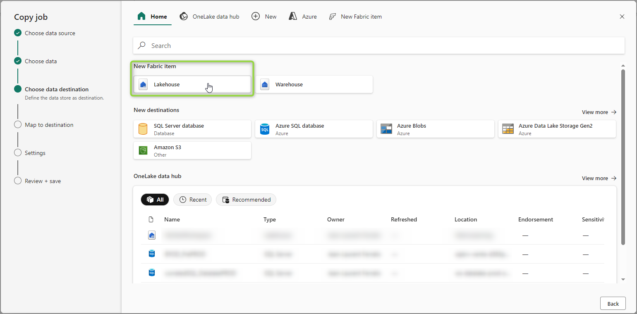Click the SQL Server database cylinder icon
The height and width of the screenshot is (314, 637).
[143, 129]
